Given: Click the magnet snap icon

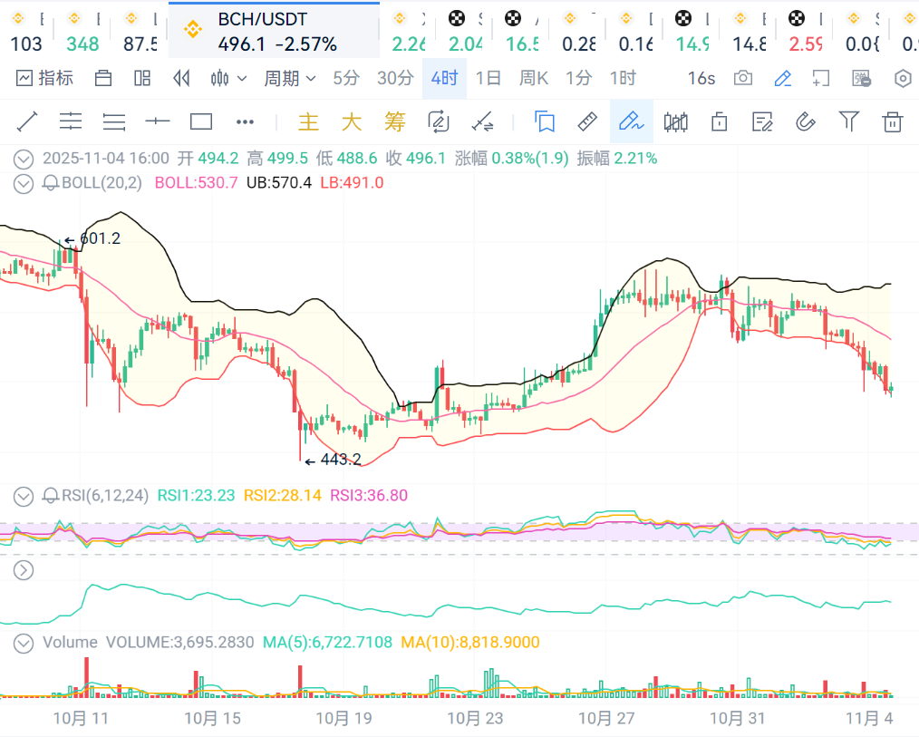Looking at the screenshot, I should 805,121.
